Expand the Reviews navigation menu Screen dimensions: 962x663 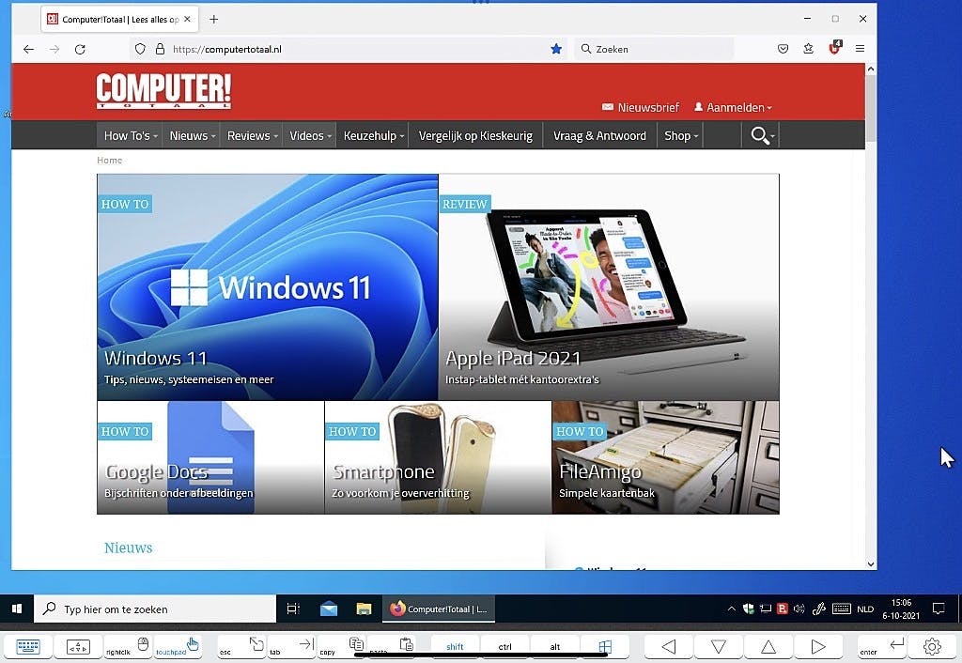pos(252,135)
